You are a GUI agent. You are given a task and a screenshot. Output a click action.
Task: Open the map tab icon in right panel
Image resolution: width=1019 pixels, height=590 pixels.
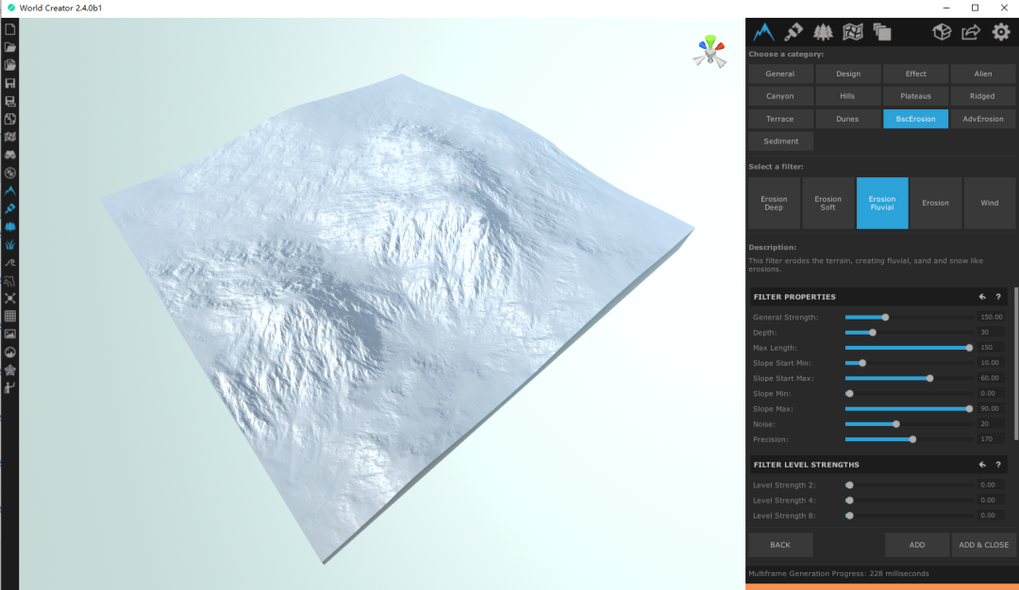[853, 32]
